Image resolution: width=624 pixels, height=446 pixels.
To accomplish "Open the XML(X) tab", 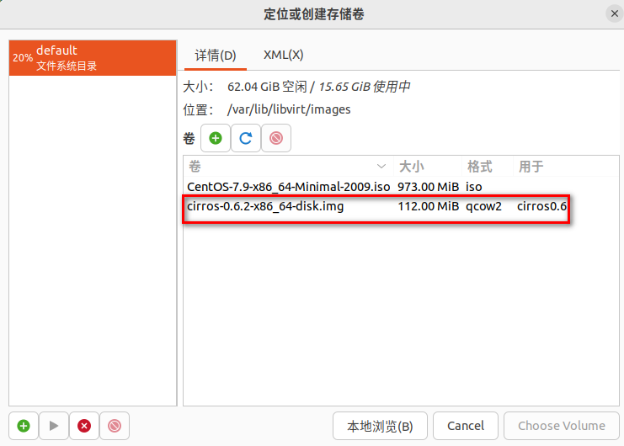I will [283, 55].
